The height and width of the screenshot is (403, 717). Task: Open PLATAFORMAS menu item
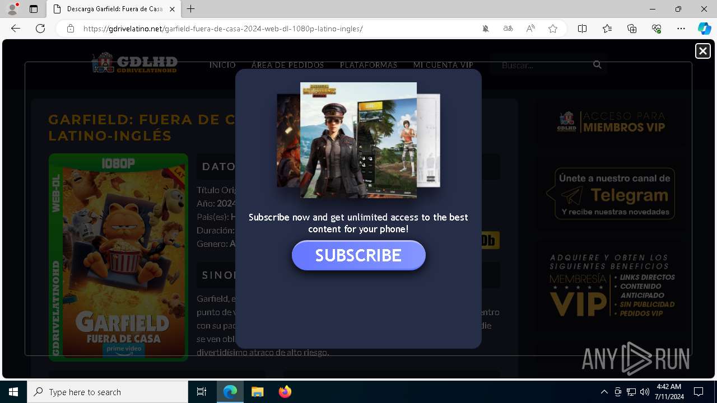(x=368, y=65)
